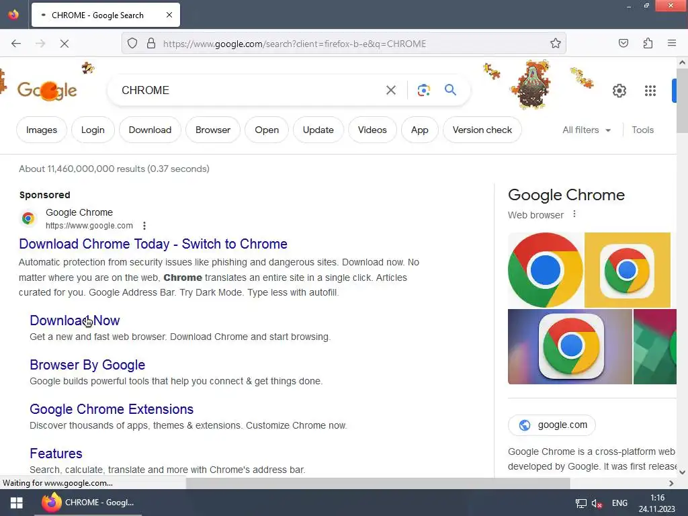
Task: Open the Download Now sitelink
Action: click(75, 320)
